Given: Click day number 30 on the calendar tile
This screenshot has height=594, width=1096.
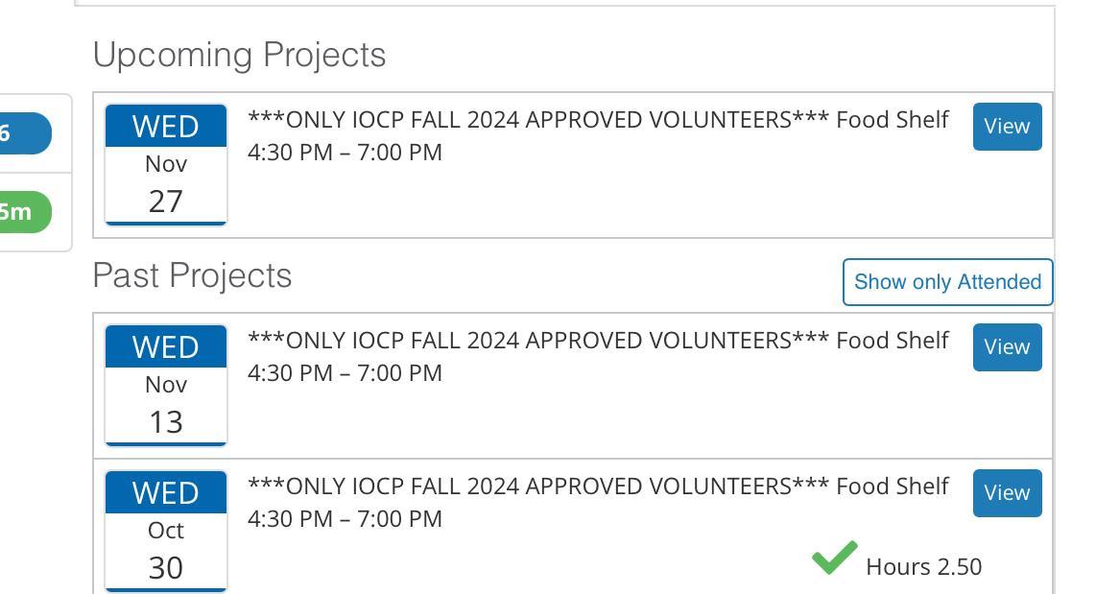Looking at the screenshot, I should tap(166, 567).
